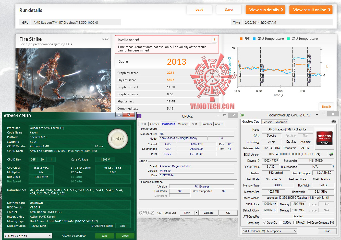This screenshot has width=341, height=240.
Task: Click the Save button in Run details
Action: coord(229,10)
